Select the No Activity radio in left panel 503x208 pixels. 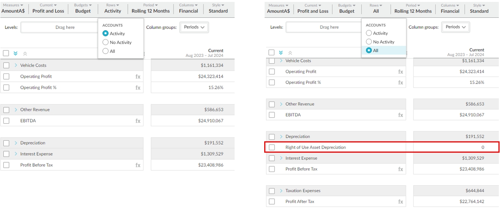[106, 42]
